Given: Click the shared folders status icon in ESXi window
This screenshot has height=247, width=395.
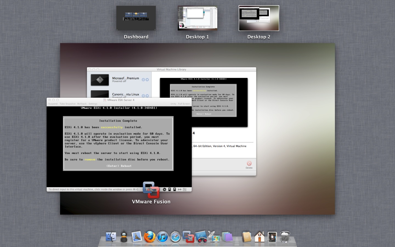Looking at the screenshot, I should pyautogui.click(x=185, y=189).
